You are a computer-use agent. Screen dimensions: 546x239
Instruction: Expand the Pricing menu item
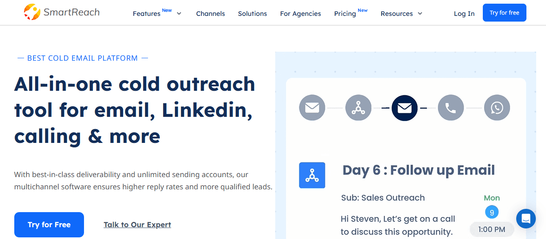pyautogui.click(x=345, y=13)
